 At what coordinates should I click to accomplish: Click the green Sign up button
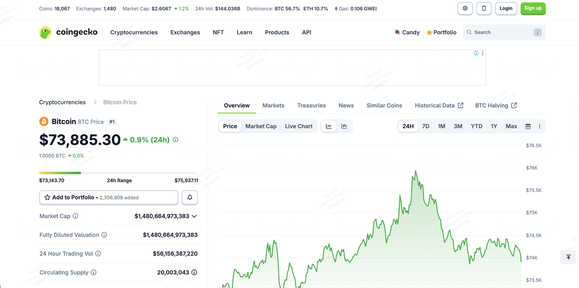(x=533, y=9)
